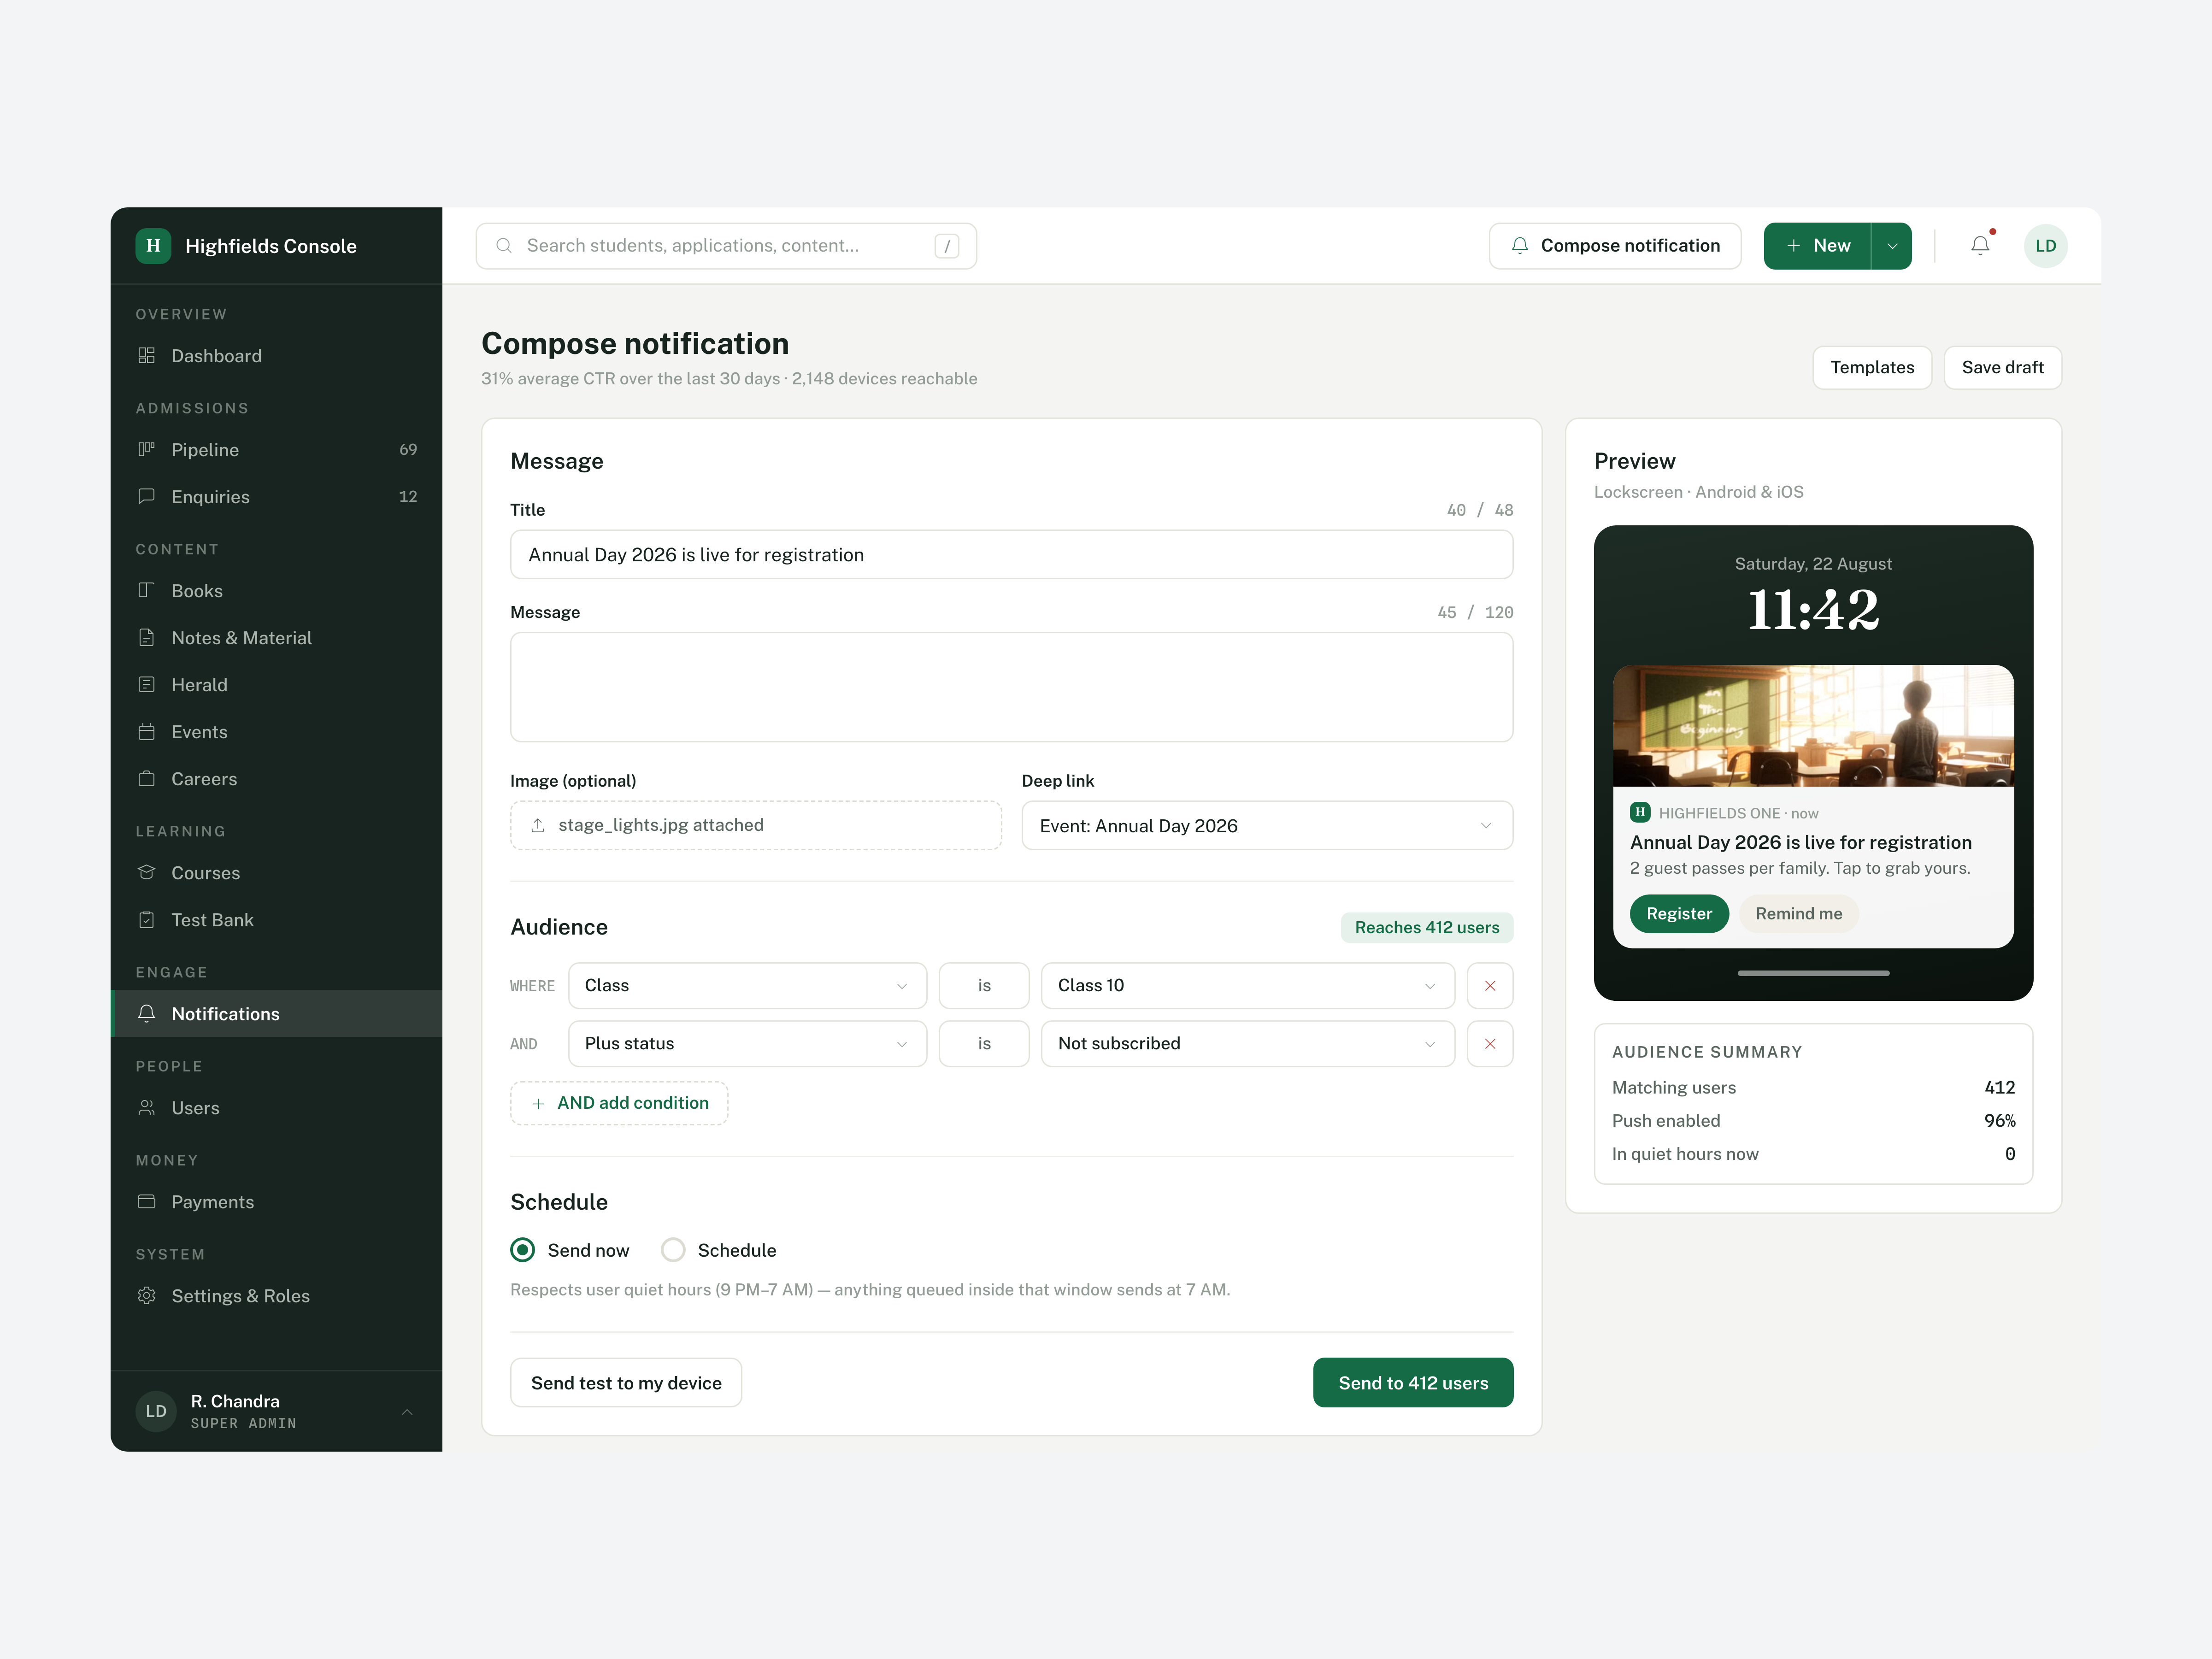This screenshot has height=1659, width=2212.
Task: Click the Users people icon
Action: pos(147,1108)
